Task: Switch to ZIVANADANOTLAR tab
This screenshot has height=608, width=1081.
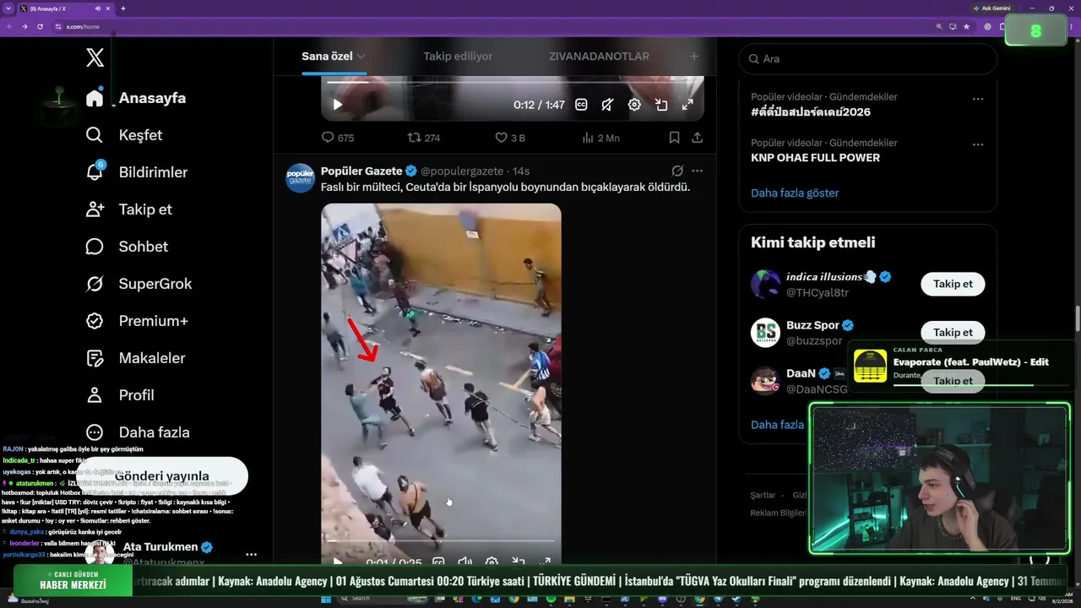Action: click(x=599, y=57)
